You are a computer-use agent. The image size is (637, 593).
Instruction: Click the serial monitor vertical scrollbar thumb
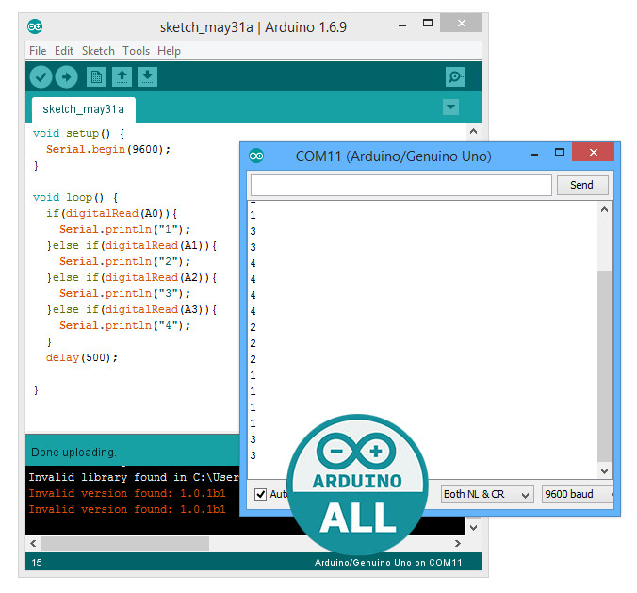point(605,366)
